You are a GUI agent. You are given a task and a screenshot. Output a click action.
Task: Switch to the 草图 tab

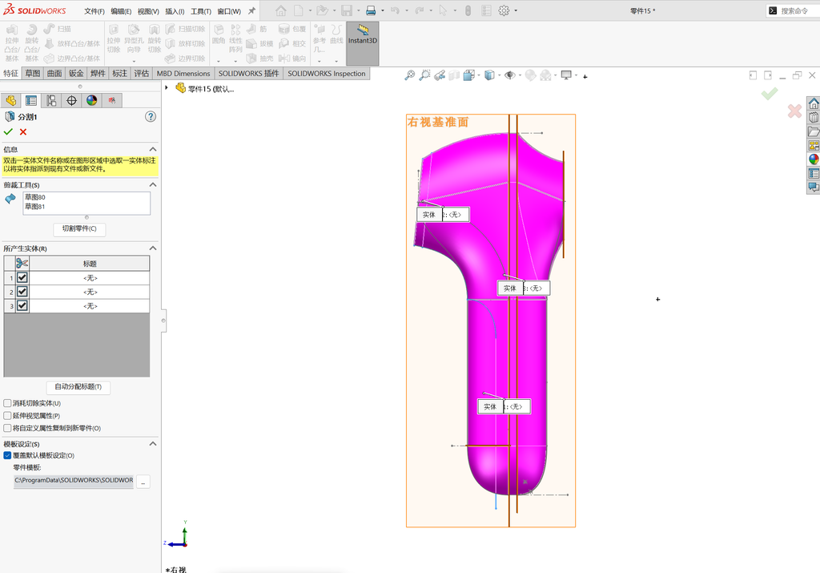pos(32,73)
